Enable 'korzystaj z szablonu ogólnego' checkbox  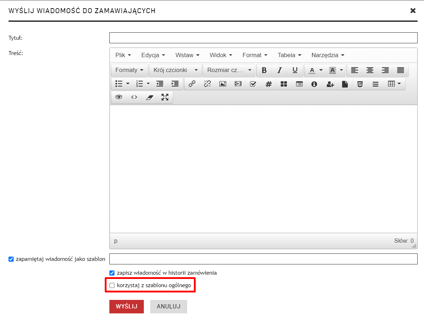(x=112, y=285)
